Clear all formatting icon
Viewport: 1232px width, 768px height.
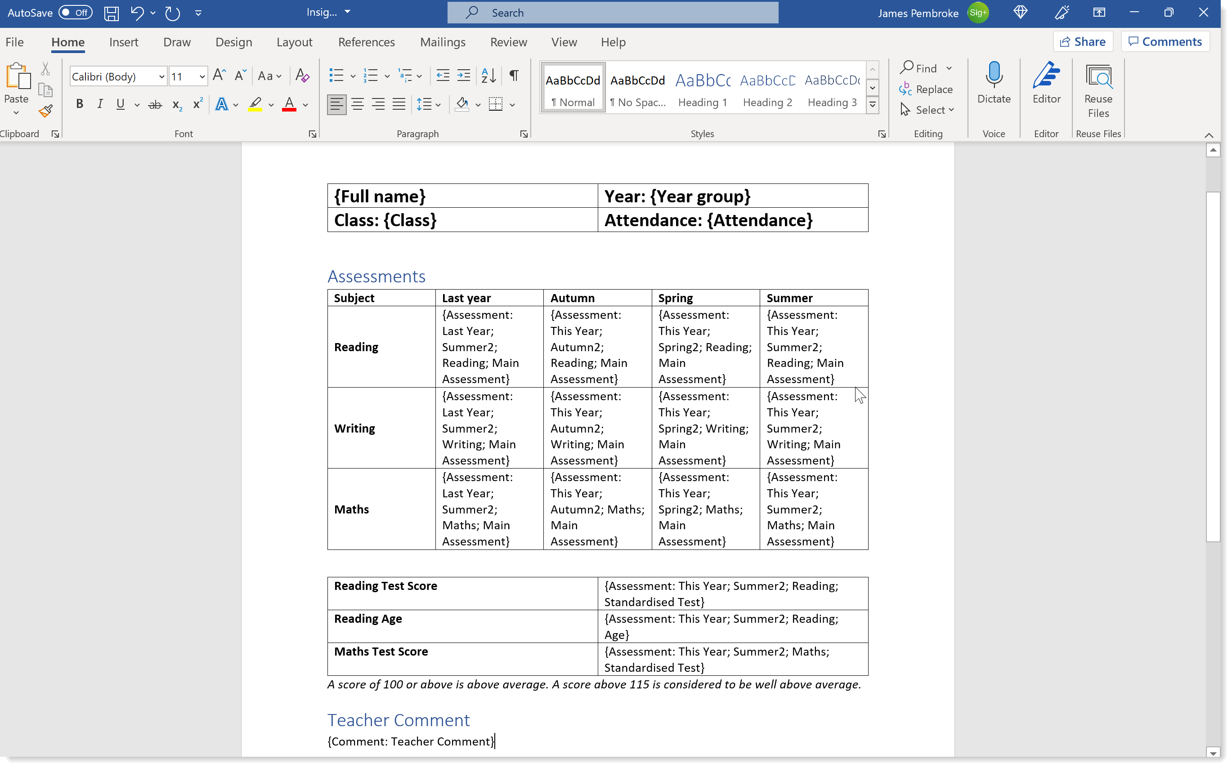[302, 76]
